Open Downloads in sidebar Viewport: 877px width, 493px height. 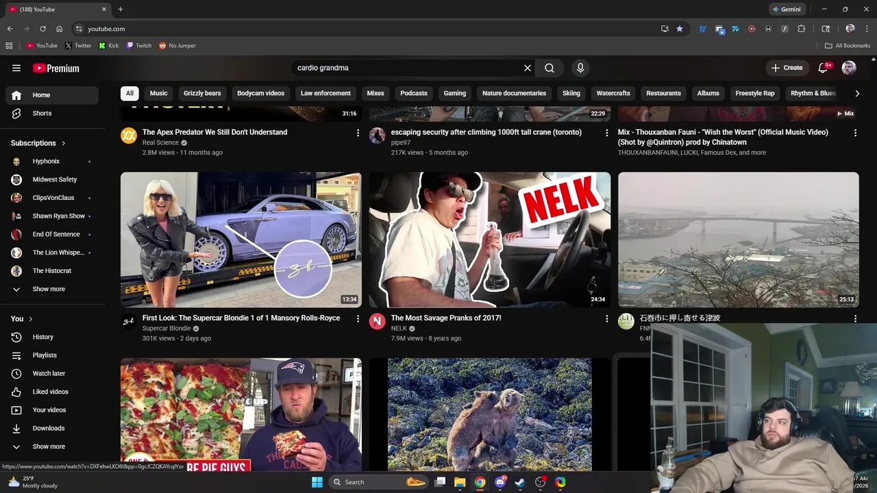(52, 428)
